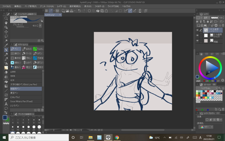225x141 pixels.
Task: Toggle Snap to Ruler in command bar
Action: pos(126,11)
